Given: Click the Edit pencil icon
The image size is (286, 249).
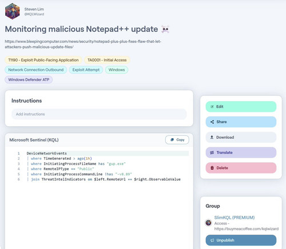Looking at the screenshot, I should pyautogui.click(x=212, y=107).
